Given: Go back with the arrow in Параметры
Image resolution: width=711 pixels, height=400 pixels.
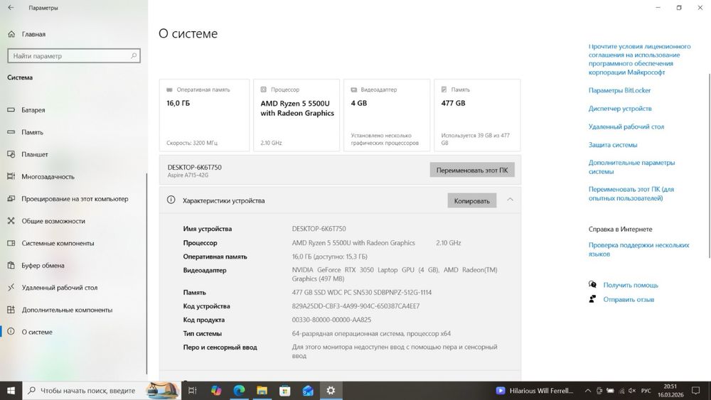Looking at the screenshot, I should tap(11, 8).
